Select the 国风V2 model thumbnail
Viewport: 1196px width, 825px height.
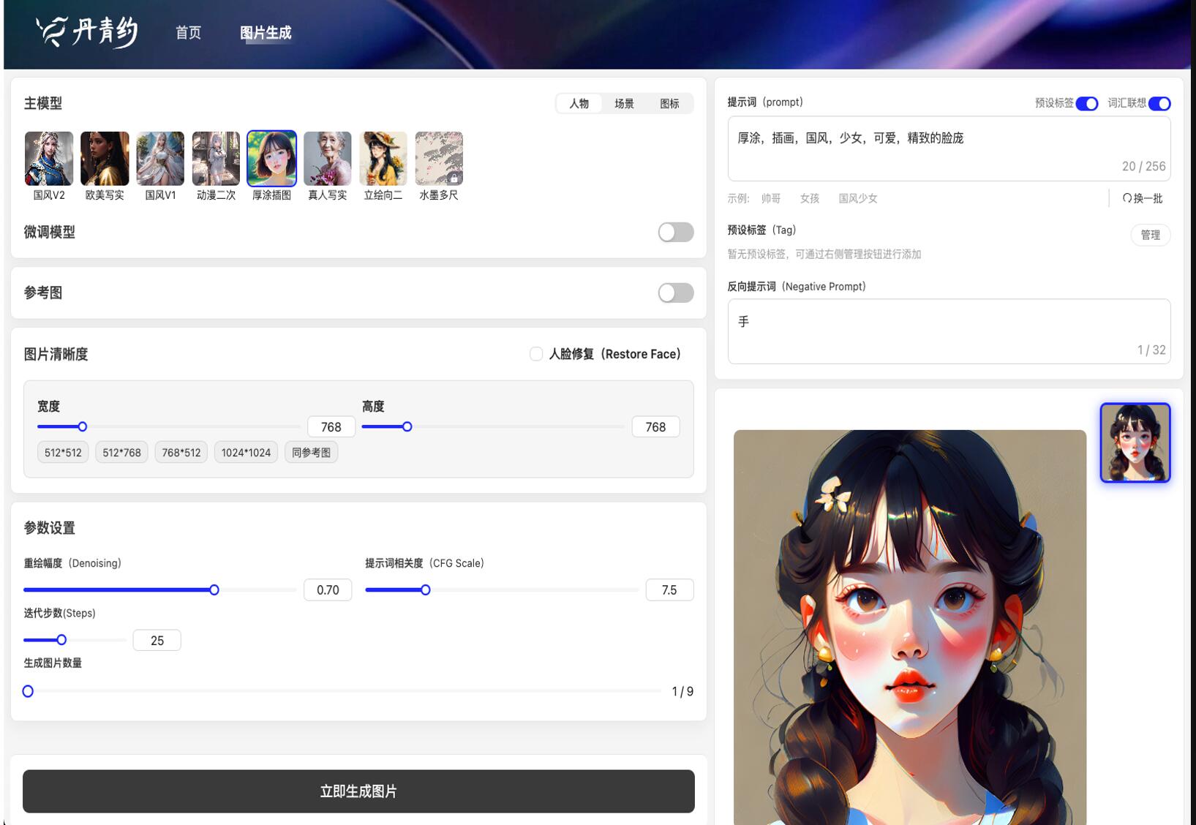pyautogui.click(x=49, y=159)
